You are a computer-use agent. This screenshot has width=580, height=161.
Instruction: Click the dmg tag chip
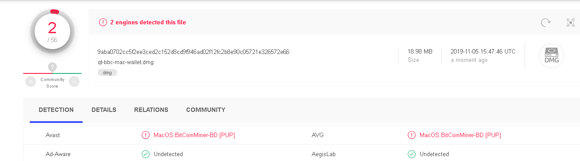coord(107,73)
